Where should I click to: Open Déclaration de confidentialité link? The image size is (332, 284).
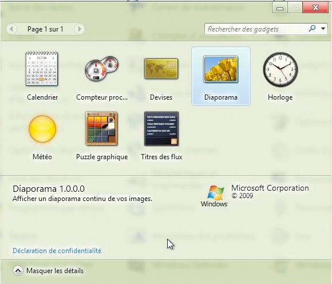tap(57, 251)
